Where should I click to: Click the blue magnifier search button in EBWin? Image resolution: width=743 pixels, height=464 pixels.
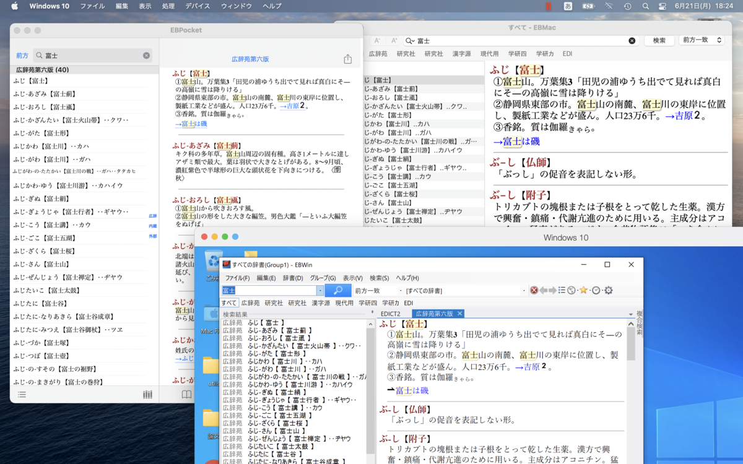[338, 290]
